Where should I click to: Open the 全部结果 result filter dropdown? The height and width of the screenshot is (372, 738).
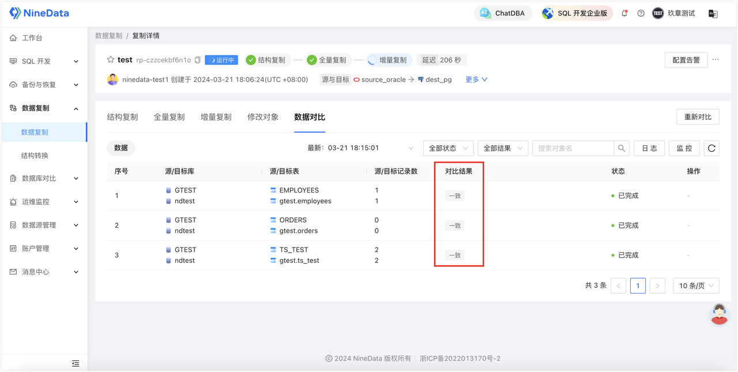[x=503, y=148]
